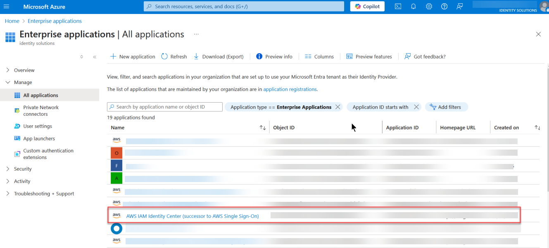This screenshot has height=248, width=549.
Task: Click Download (Export) in the toolbar
Action: (219, 56)
